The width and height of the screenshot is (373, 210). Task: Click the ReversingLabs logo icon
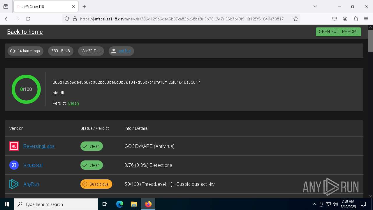[x=14, y=146]
